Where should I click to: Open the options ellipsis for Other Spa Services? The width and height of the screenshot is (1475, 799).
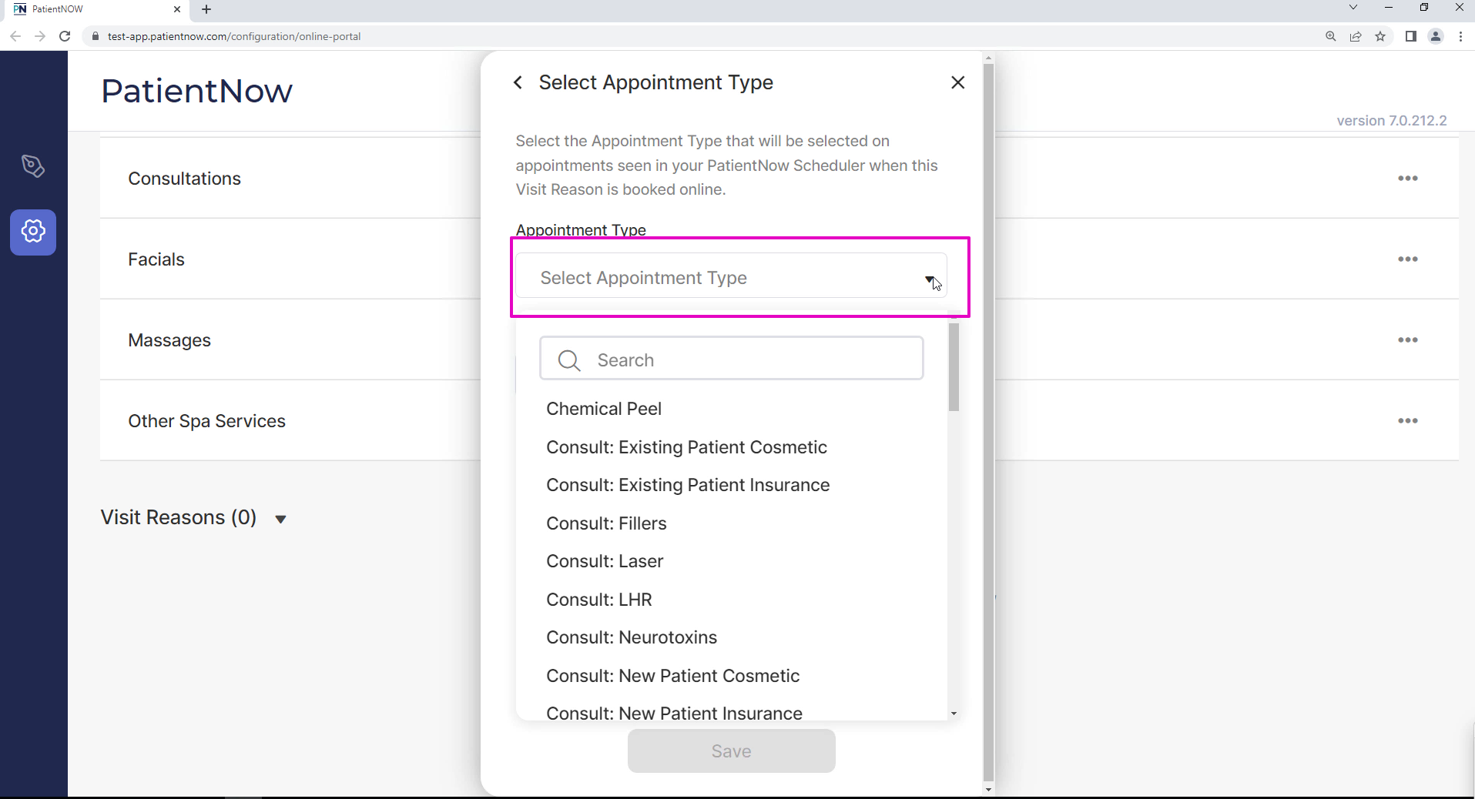[x=1409, y=420]
